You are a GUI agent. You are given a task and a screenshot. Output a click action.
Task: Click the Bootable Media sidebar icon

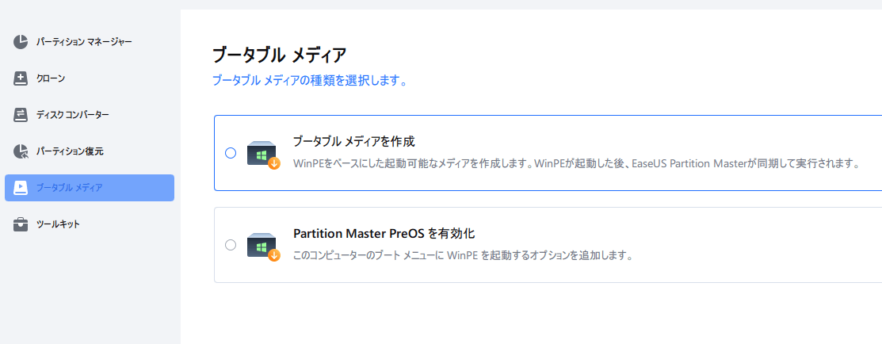[21, 188]
